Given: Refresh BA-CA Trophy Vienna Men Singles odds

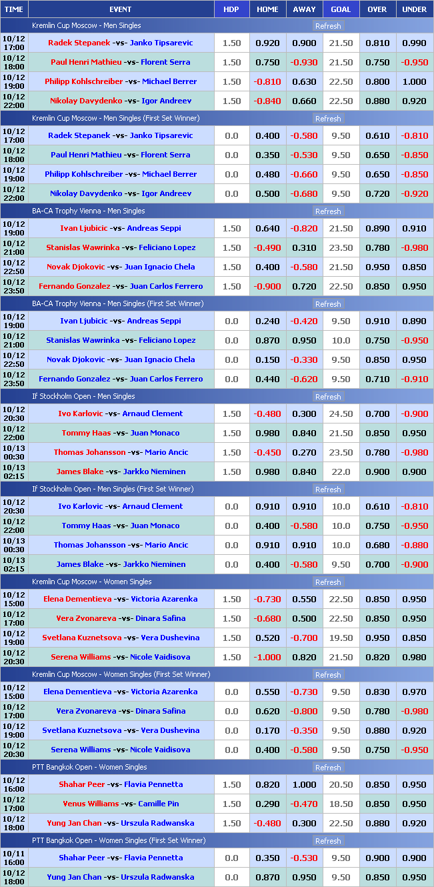Looking at the screenshot, I should [x=327, y=211].
